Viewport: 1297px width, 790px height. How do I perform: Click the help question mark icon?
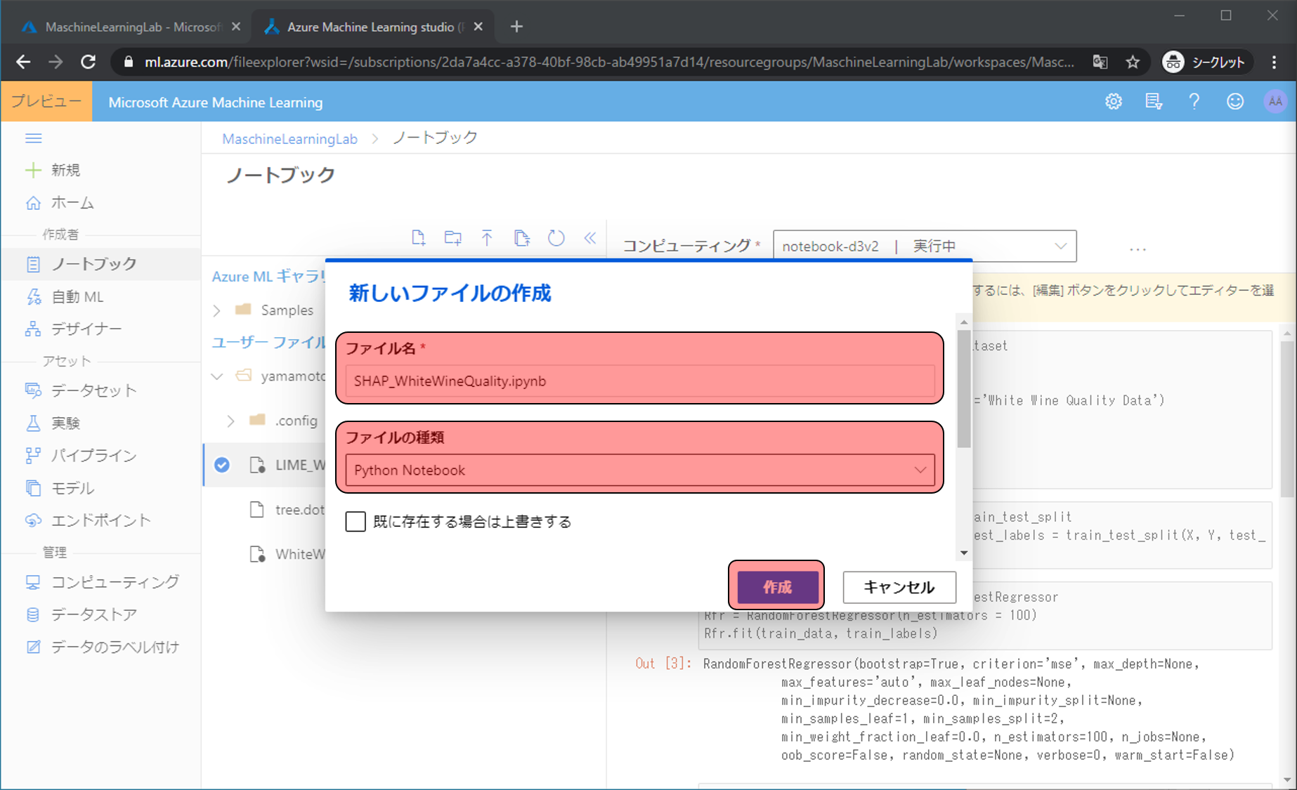[x=1194, y=102]
